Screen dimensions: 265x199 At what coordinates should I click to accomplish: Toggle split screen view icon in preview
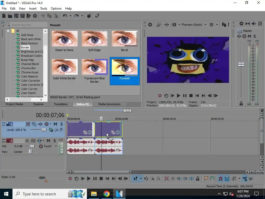pos(174,25)
